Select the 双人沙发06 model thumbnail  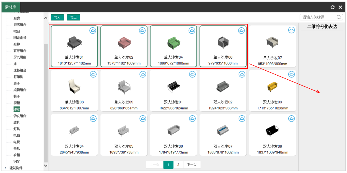click(173, 130)
